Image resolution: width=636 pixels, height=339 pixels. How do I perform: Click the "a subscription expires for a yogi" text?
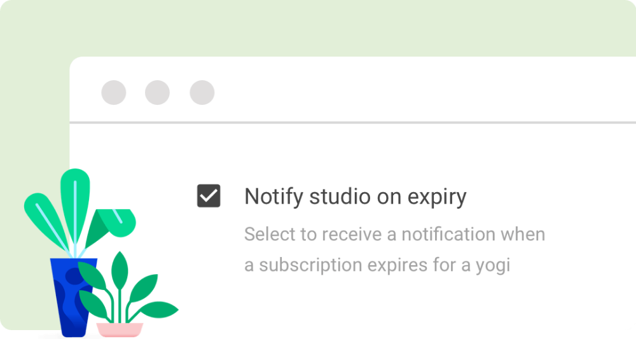click(377, 266)
